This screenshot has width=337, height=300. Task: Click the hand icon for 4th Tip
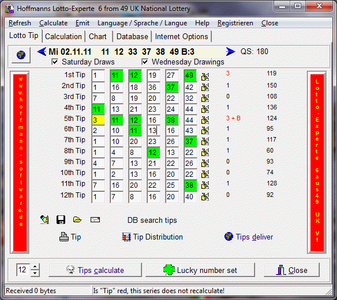[205, 109]
